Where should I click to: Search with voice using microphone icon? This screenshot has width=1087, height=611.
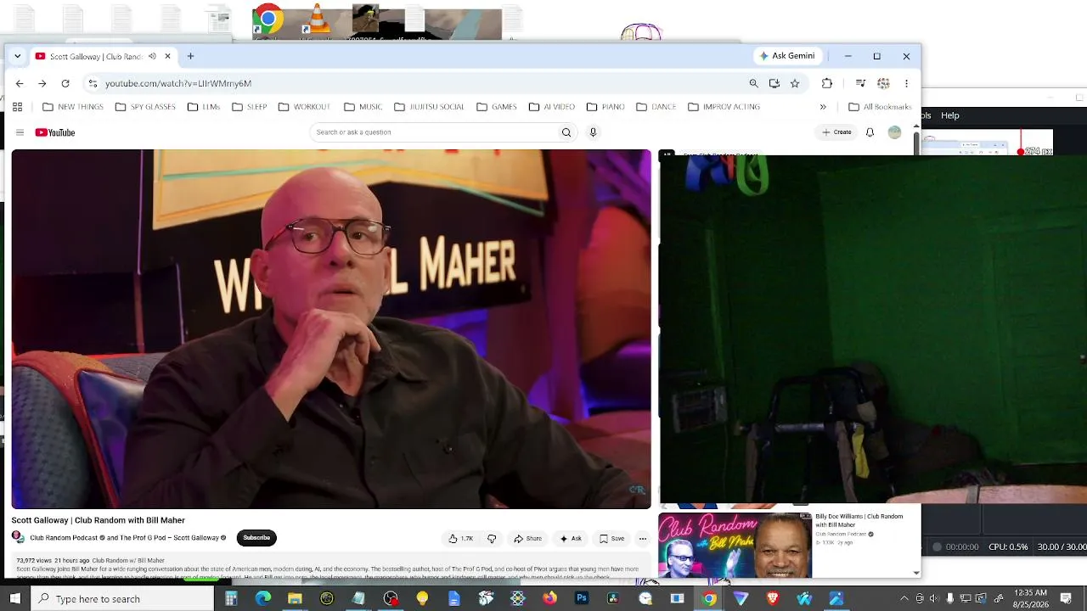593,132
